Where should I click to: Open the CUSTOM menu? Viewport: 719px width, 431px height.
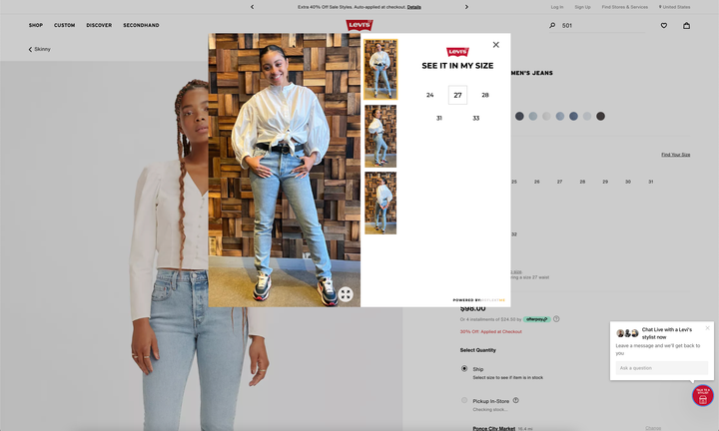pyautogui.click(x=64, y=25)
